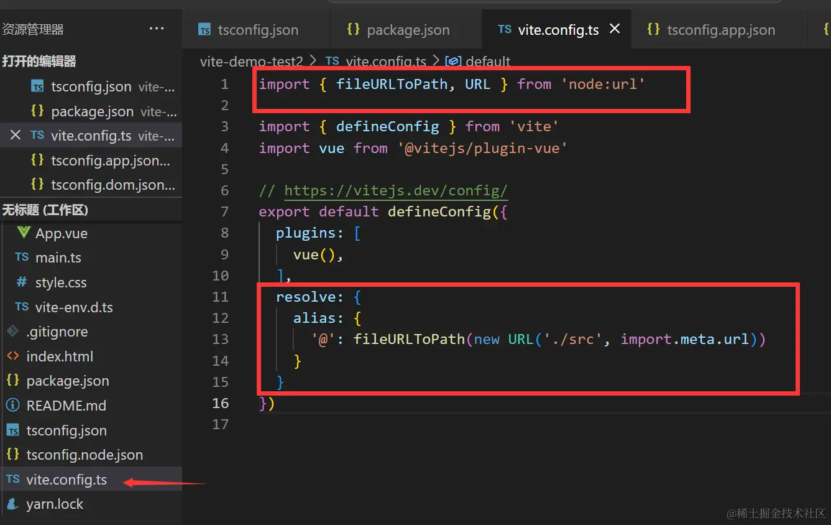The width and height of the screenshot is (831, 525).
Task: Open main.ts in the file tree
Action: click(91, 258)
